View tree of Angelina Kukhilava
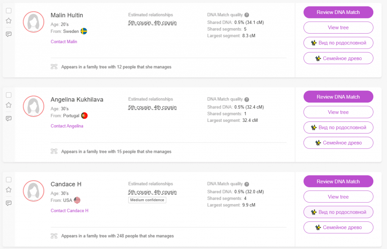Image resolution: width=387 pixels, height=249 pixels. (x=338, y=112)
